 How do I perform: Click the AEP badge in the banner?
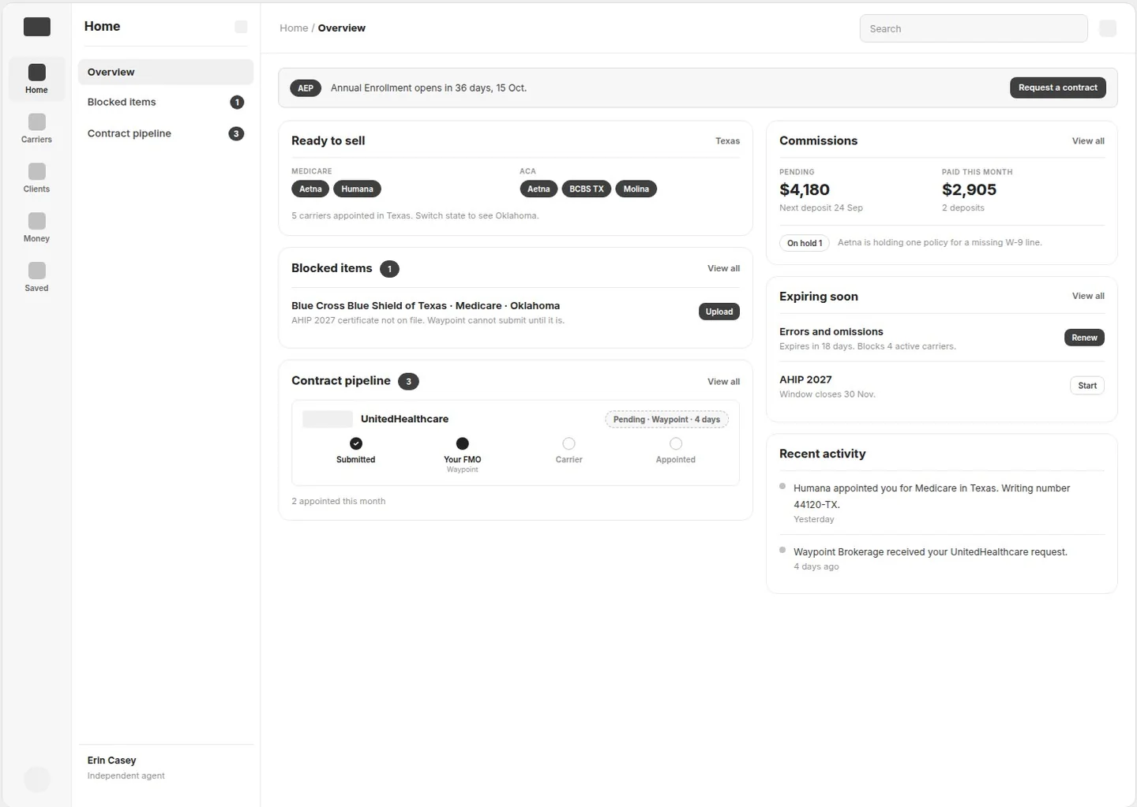(x=306, y=88)
